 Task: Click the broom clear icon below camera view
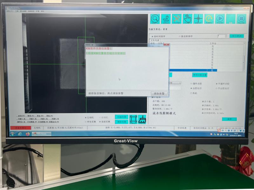[x=142, y=119]
